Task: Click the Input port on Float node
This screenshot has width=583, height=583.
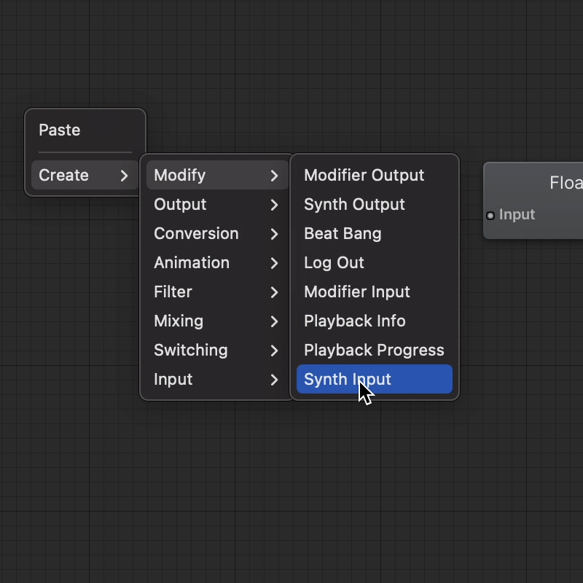Action: 490,215
